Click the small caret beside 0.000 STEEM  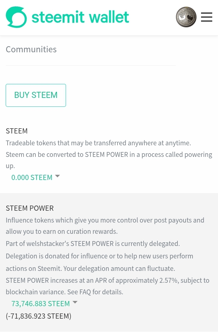point(57,176)
